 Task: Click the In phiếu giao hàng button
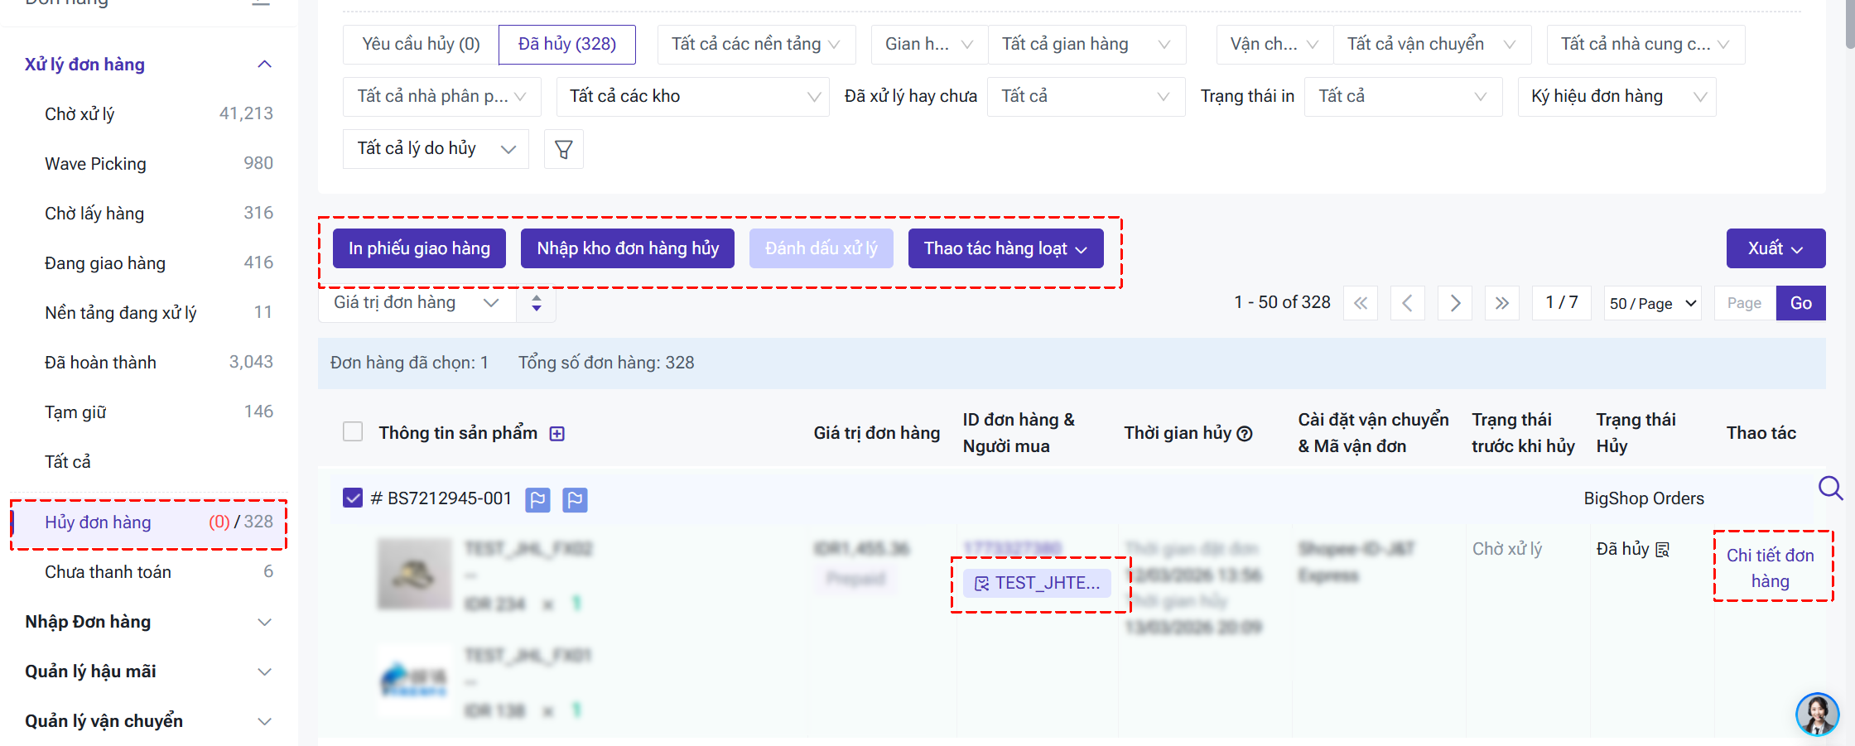[419, 248]
